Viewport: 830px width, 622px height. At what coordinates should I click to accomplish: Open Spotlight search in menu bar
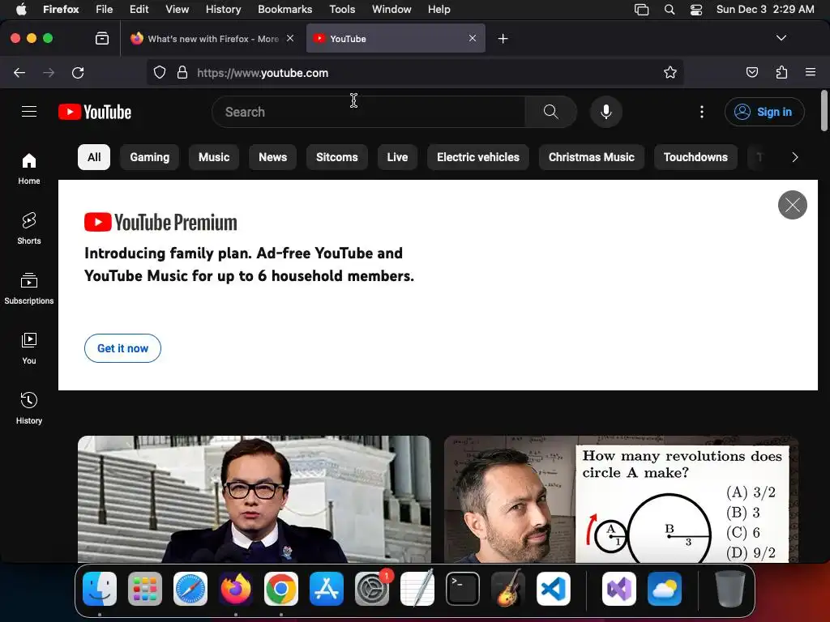point(669,9)
